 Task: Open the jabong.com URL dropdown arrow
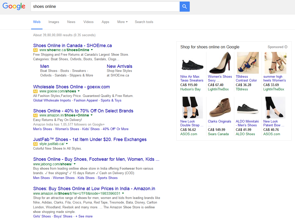75,164
